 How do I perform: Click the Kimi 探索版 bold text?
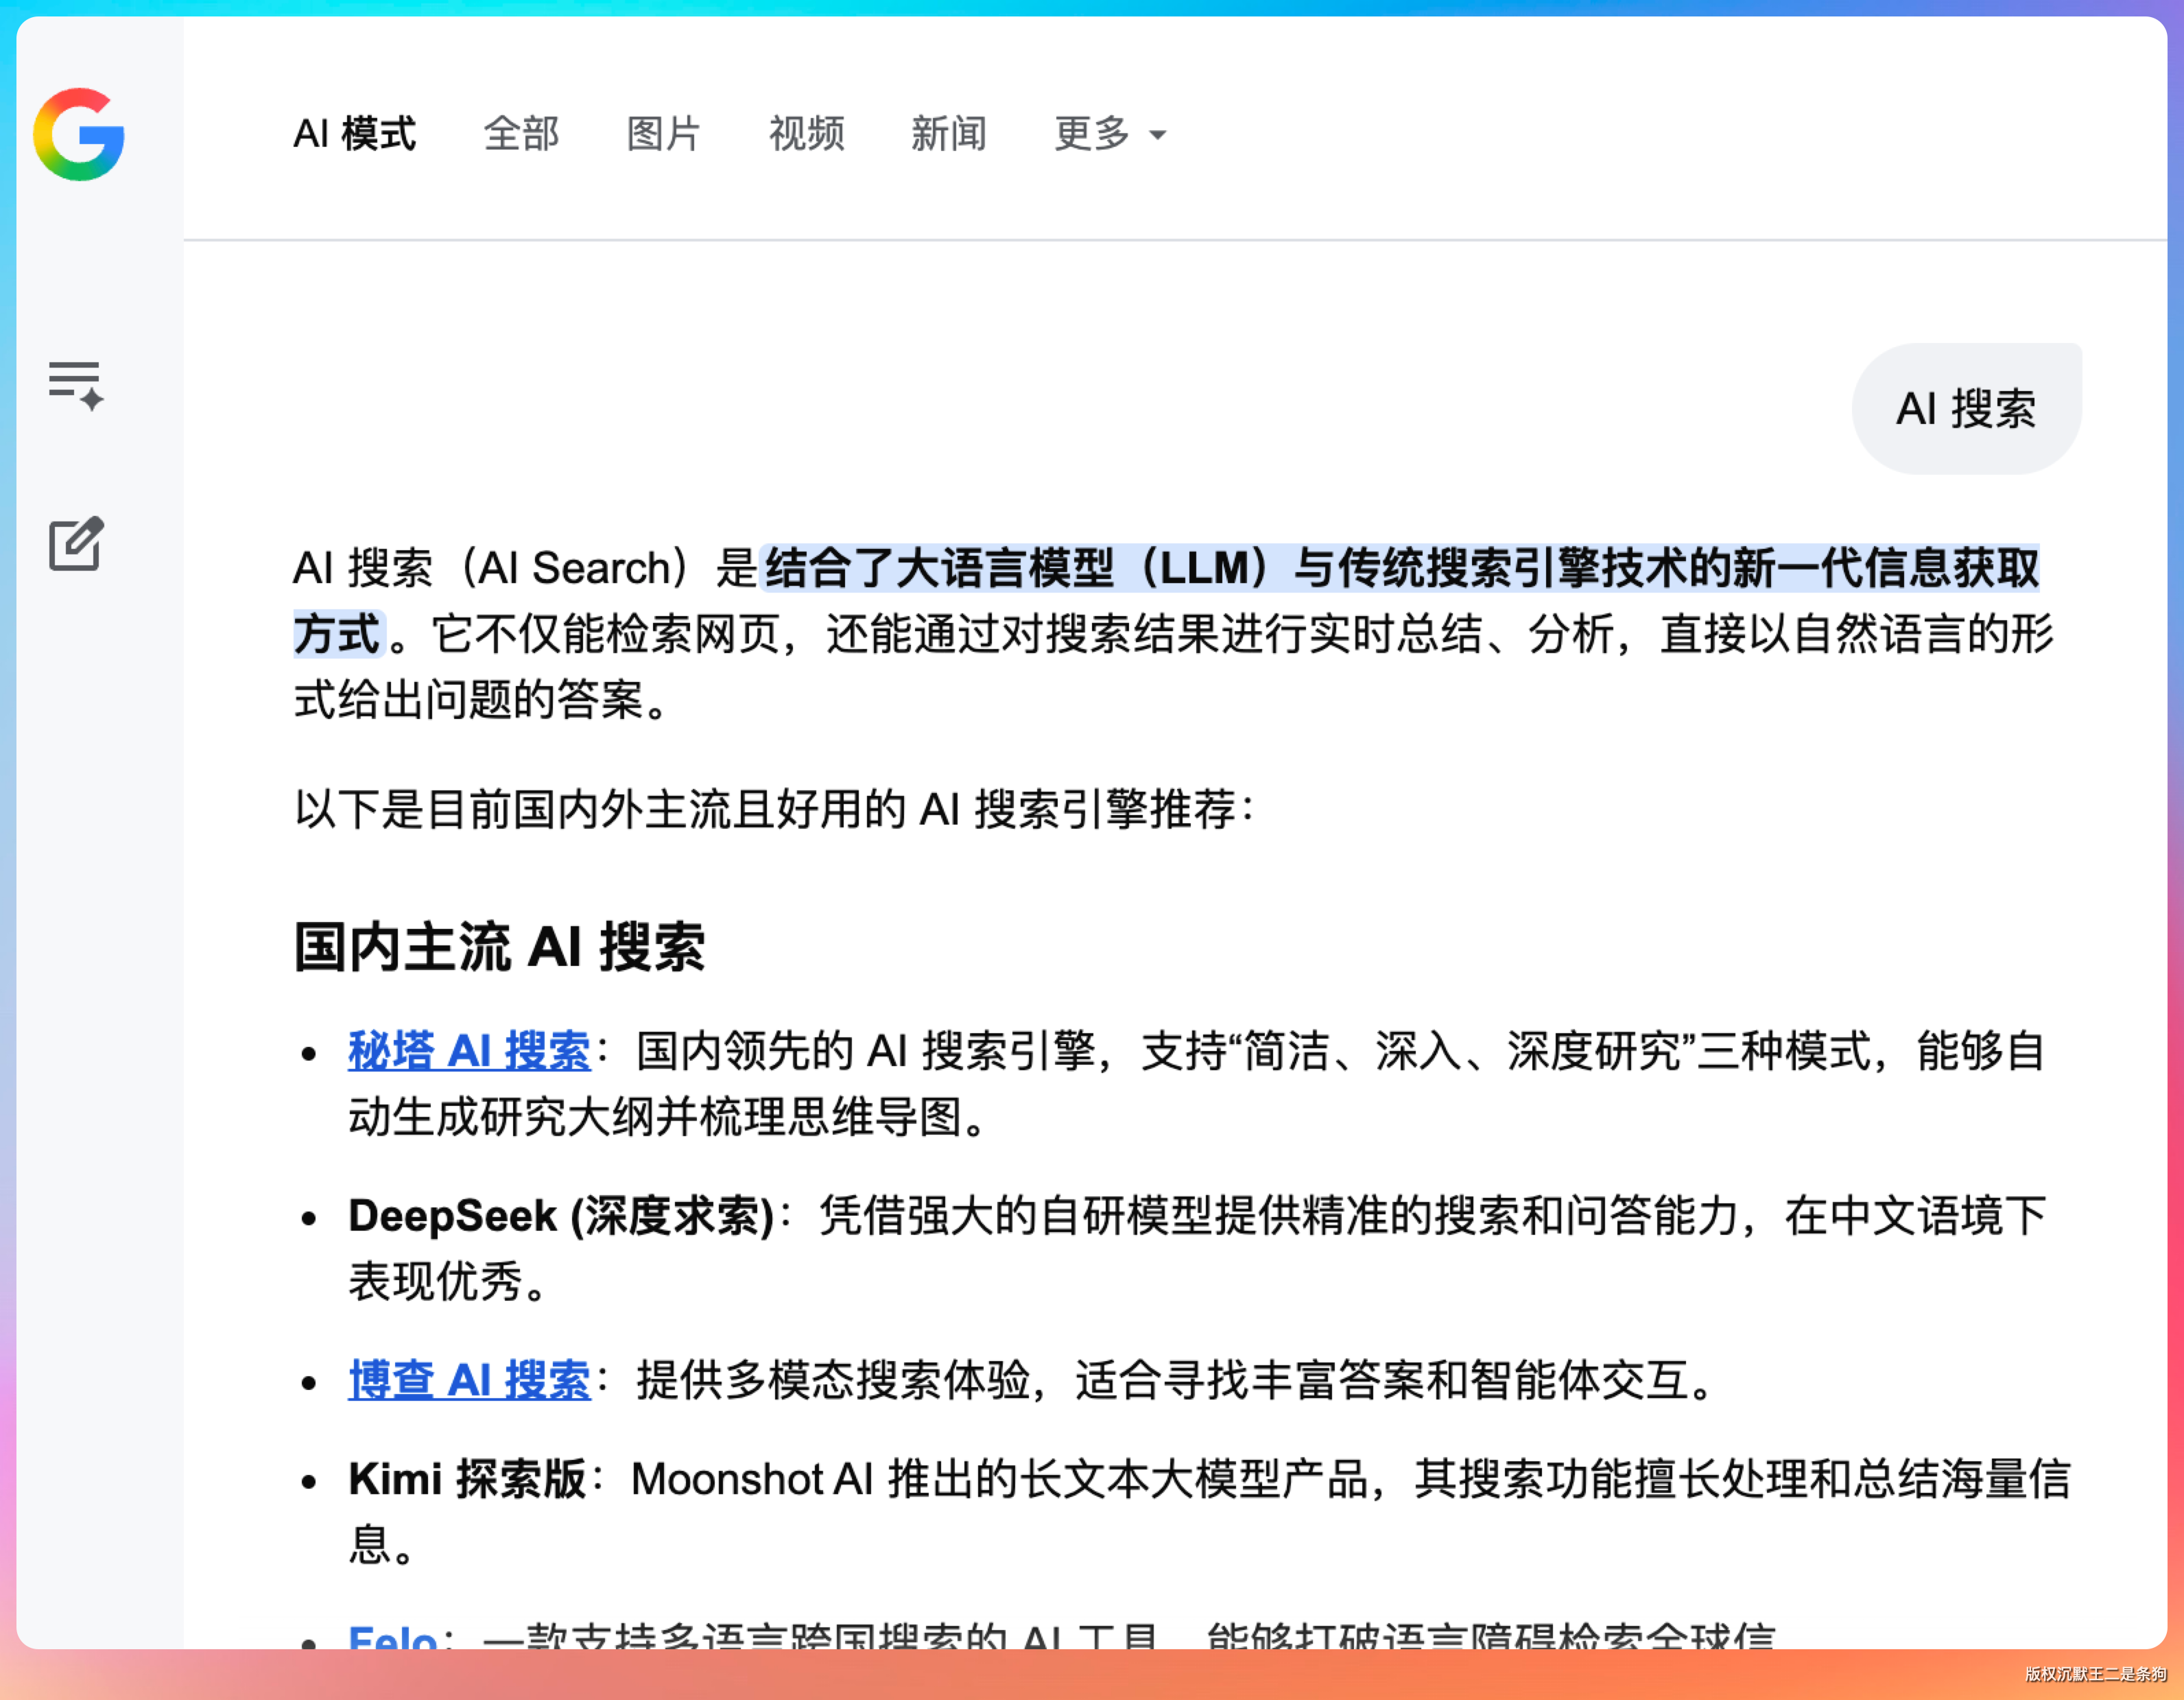[466, 1479]
